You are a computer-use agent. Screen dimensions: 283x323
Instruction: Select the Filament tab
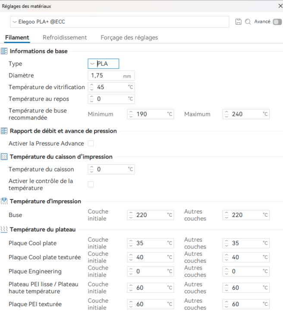click(17, 37)
